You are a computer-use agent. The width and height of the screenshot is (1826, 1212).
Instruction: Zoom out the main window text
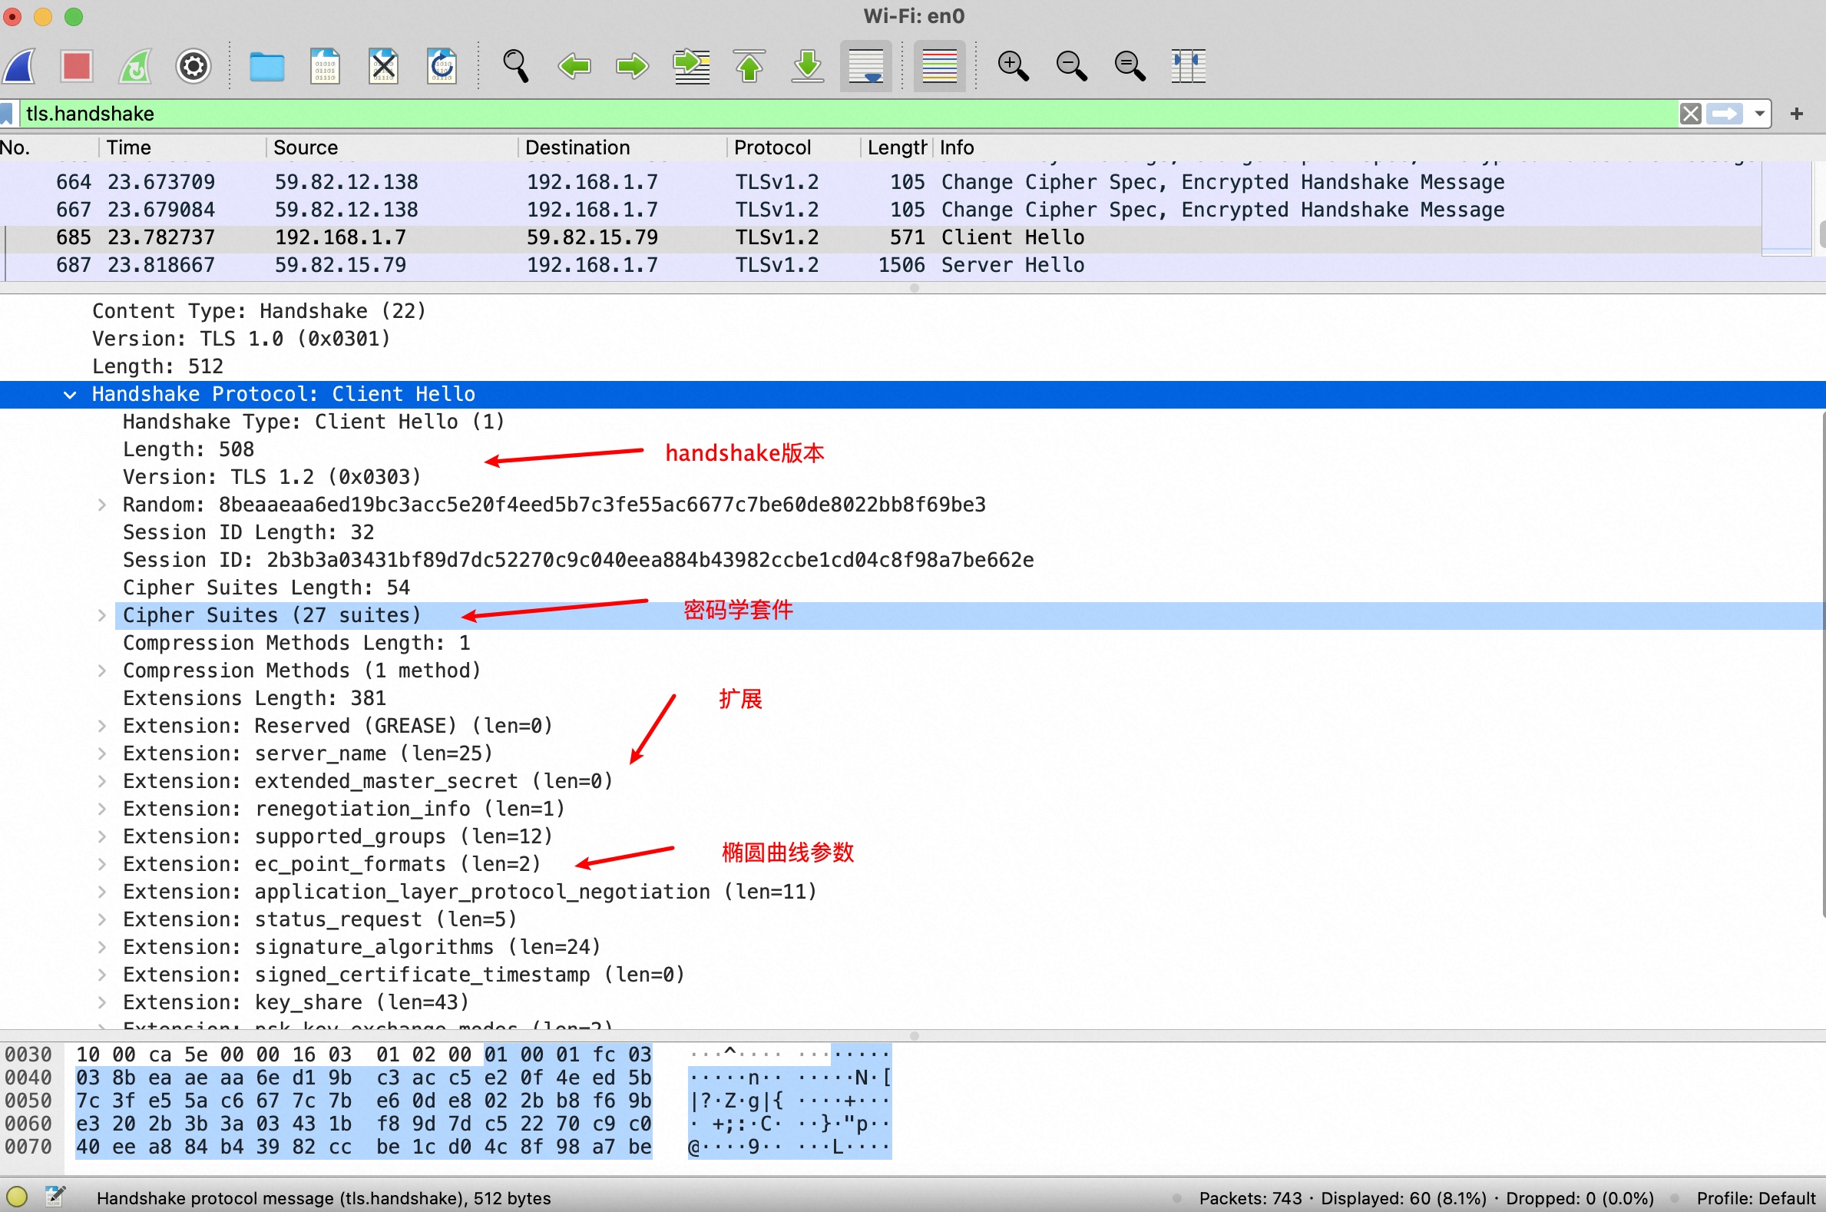[x=1072, y=67]
